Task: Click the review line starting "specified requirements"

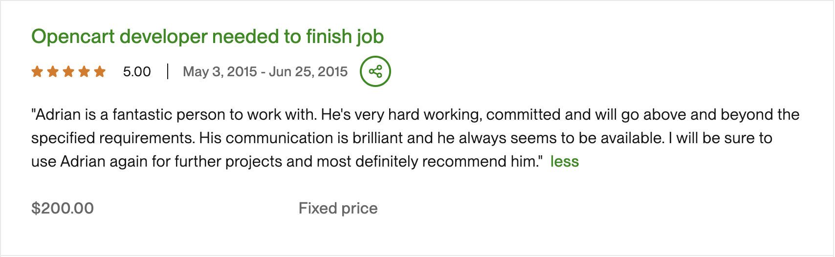Action: (401, 138)
